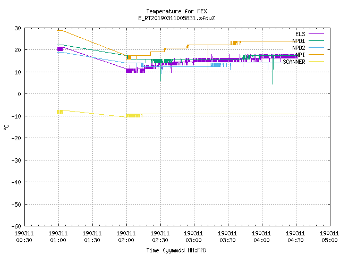
Task: Click the chart title 'Temperature for MEX'
Action: coord(176,11)
